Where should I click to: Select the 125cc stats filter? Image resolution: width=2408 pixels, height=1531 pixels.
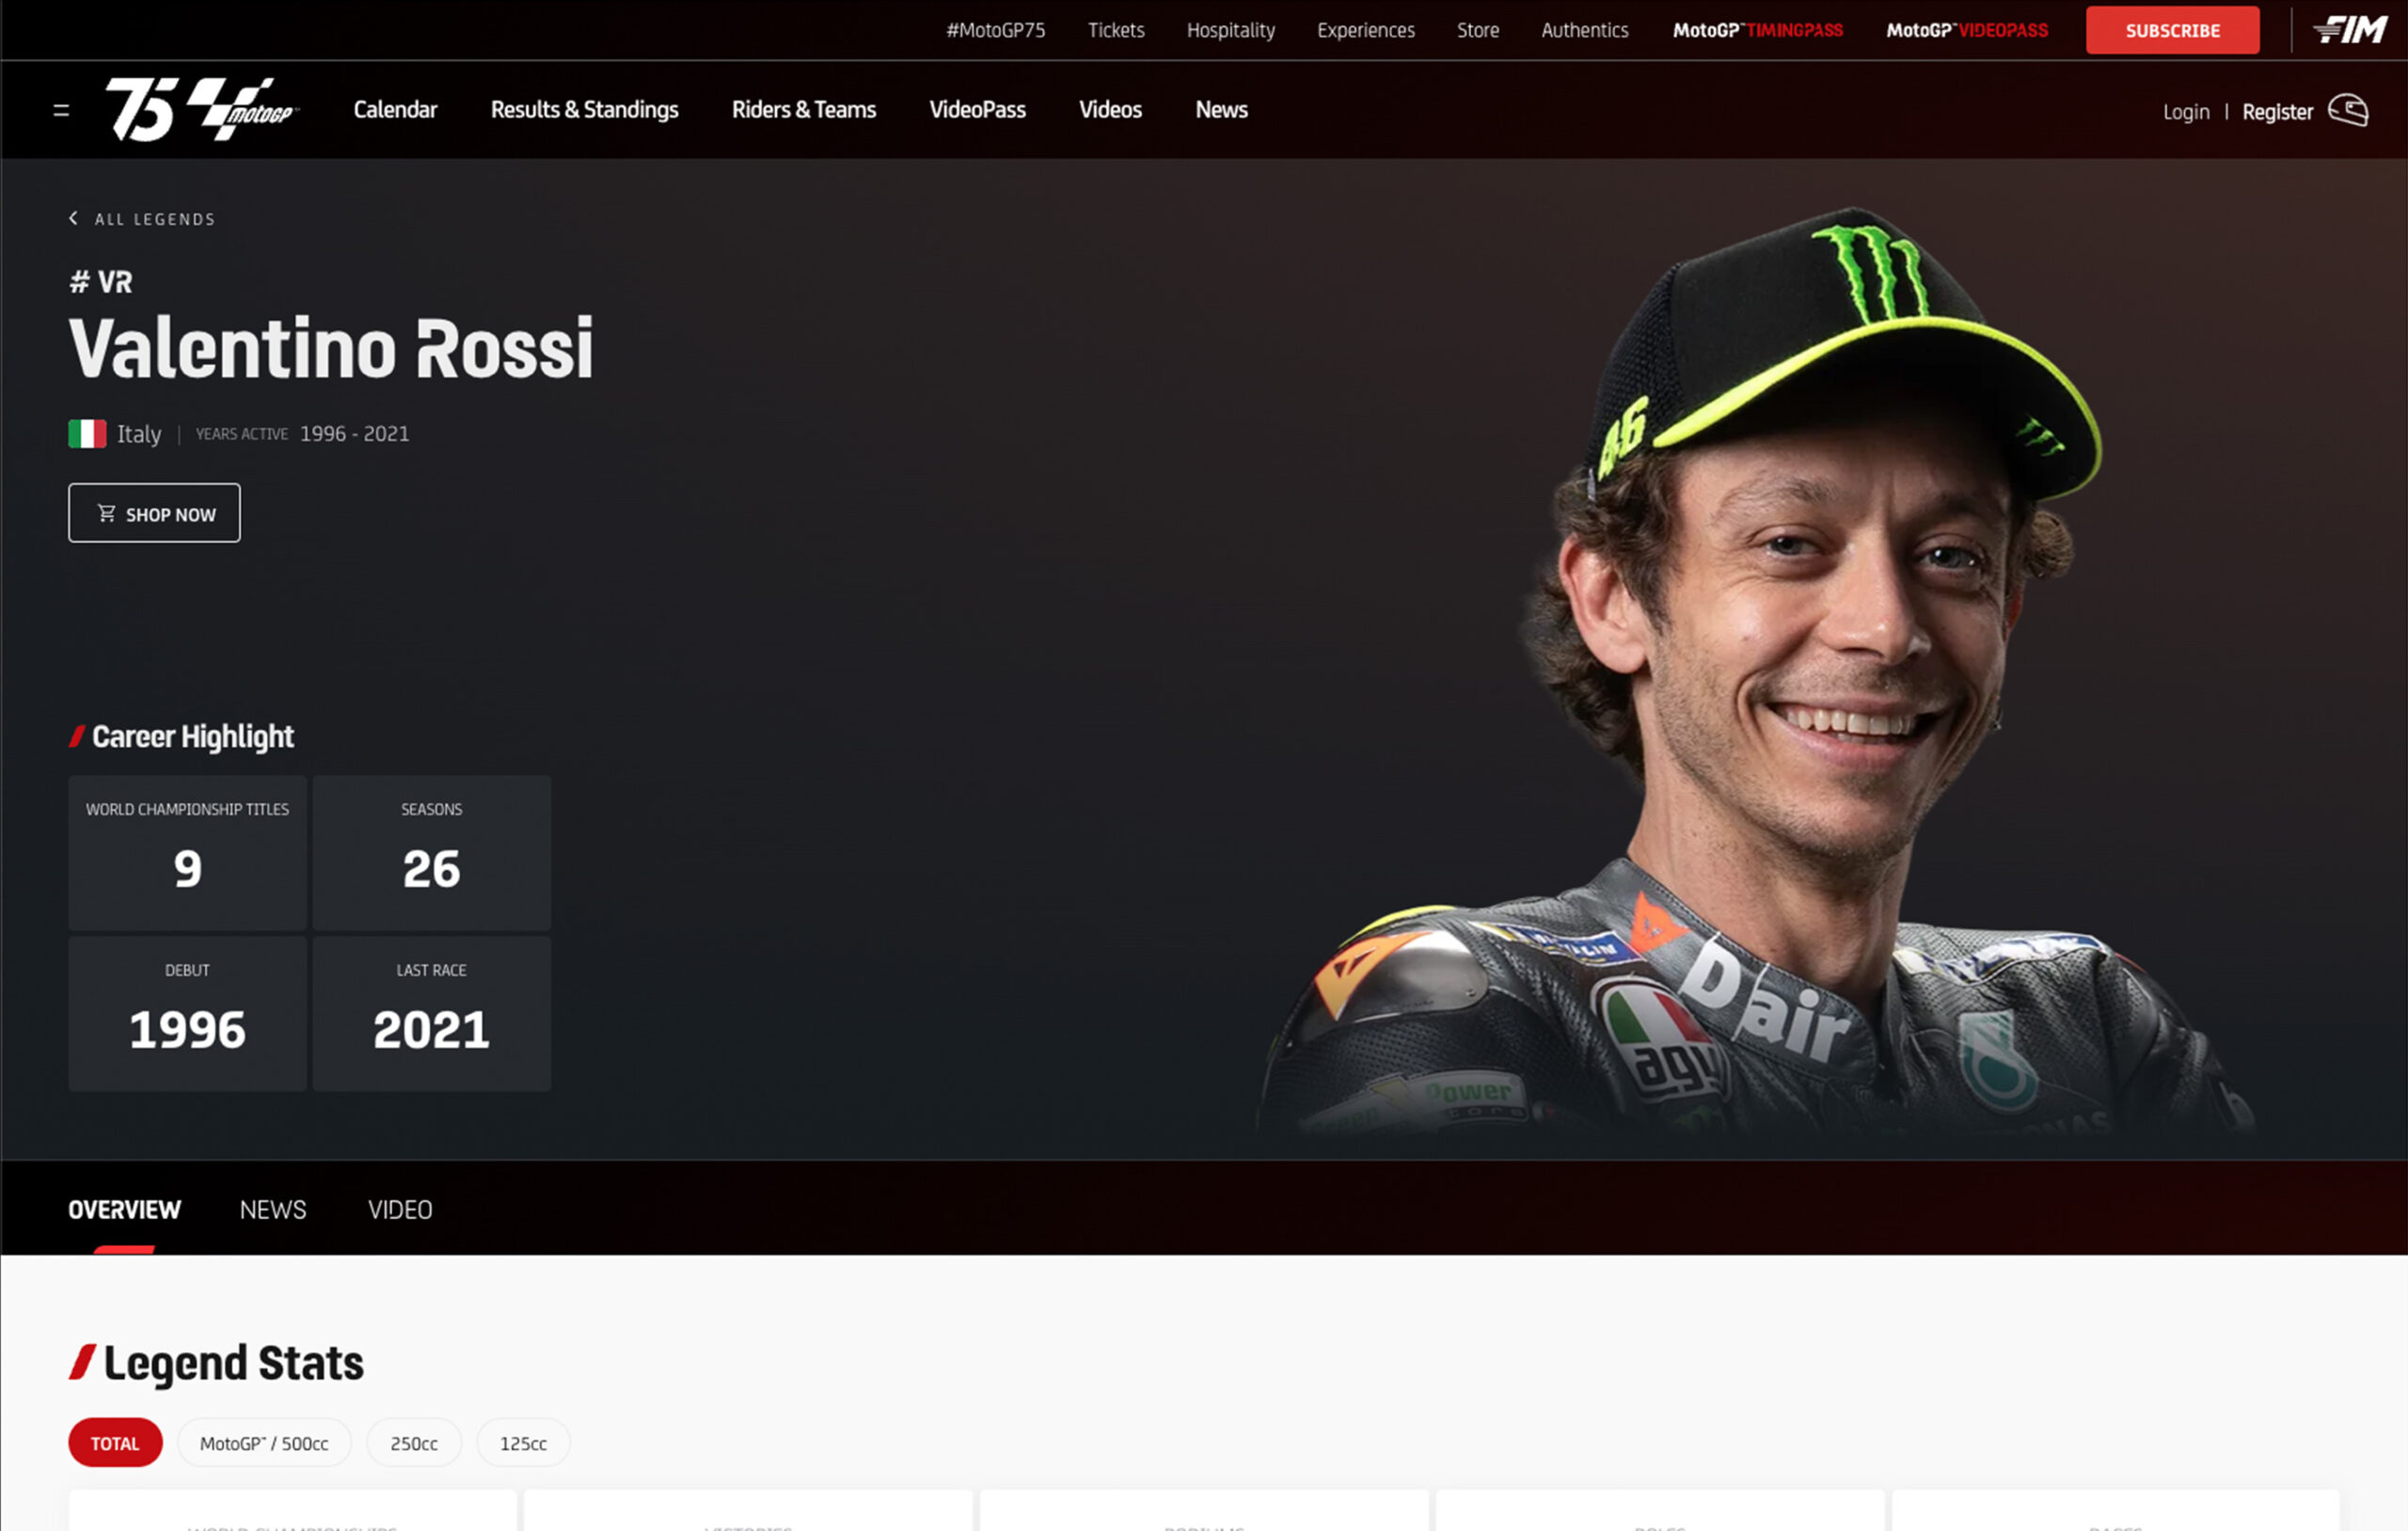click(x=523, y=1443)
